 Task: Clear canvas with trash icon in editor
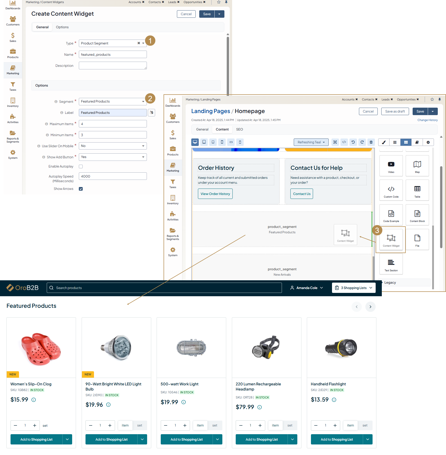pyautogui.click(x=371, y=142)
